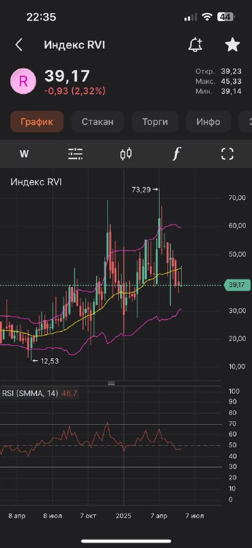The height and width of the screenshot is (548, 252).
Task: Click the Индекс RVI chart legend label
Action: [x=36, y=182]
